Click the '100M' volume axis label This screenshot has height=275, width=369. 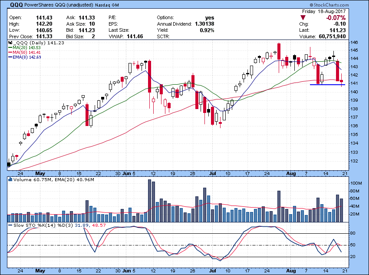click(356, 183)
